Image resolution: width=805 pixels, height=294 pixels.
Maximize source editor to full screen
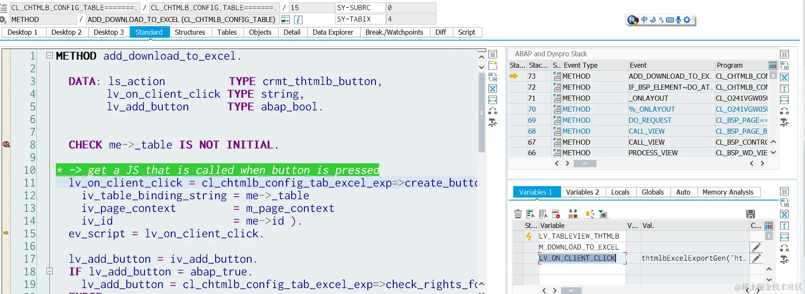493,89
